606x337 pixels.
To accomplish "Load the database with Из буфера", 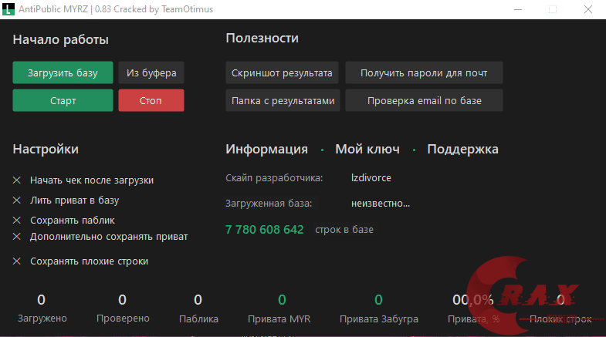I will (x=151, y=72).
